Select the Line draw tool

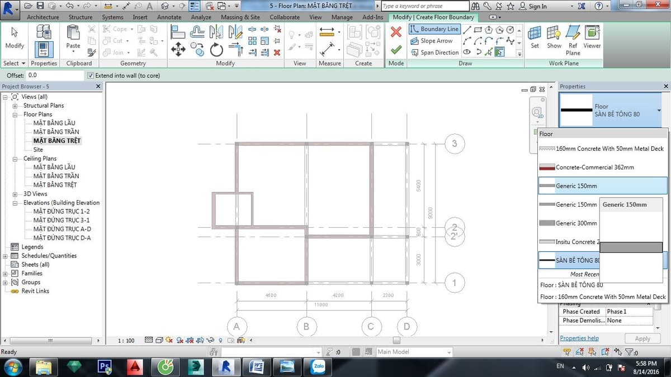click(x=467, y=30)
